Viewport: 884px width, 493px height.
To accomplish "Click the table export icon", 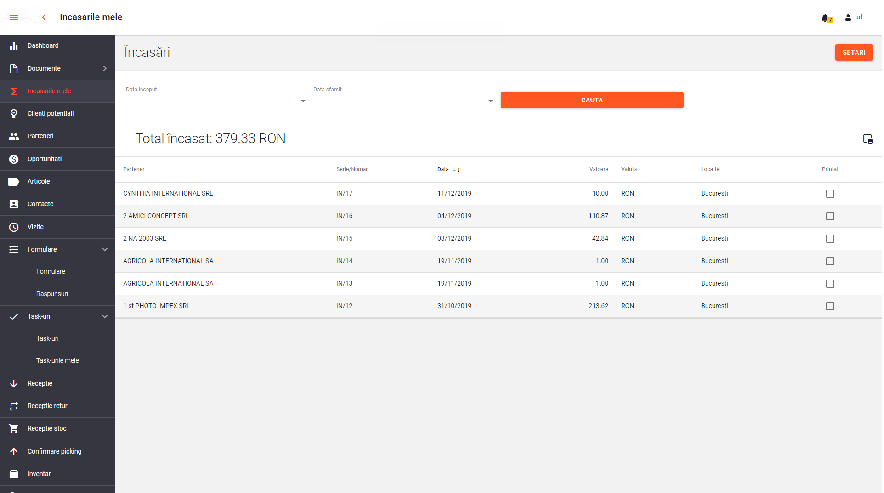I will (867, 139).
